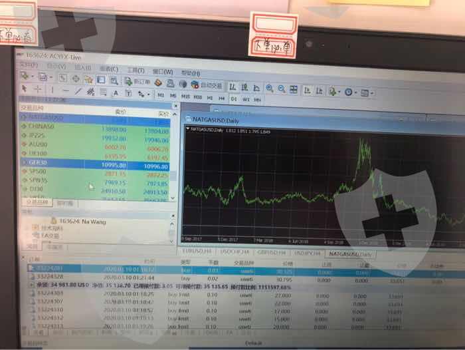Open the Strategy Tester magnifier icon

(114, 81)
